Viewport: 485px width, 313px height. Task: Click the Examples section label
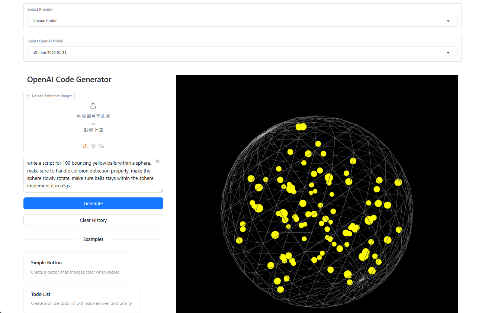click(x=93, y=239)
